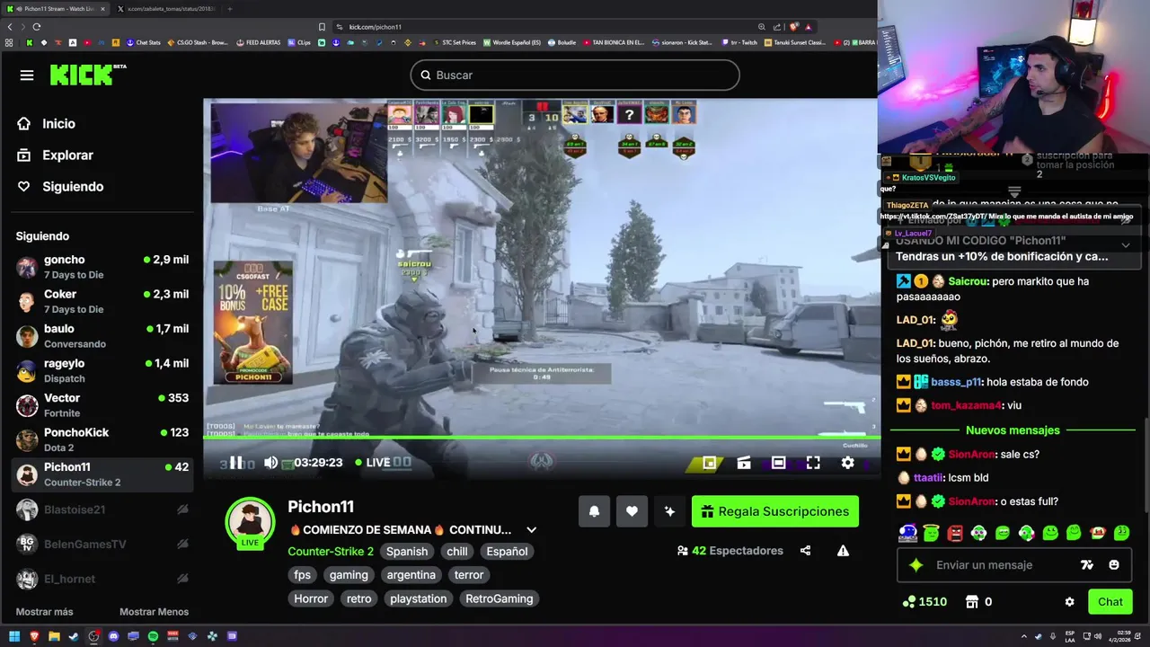
Task: Open a new browser tab
Action: 229,9
